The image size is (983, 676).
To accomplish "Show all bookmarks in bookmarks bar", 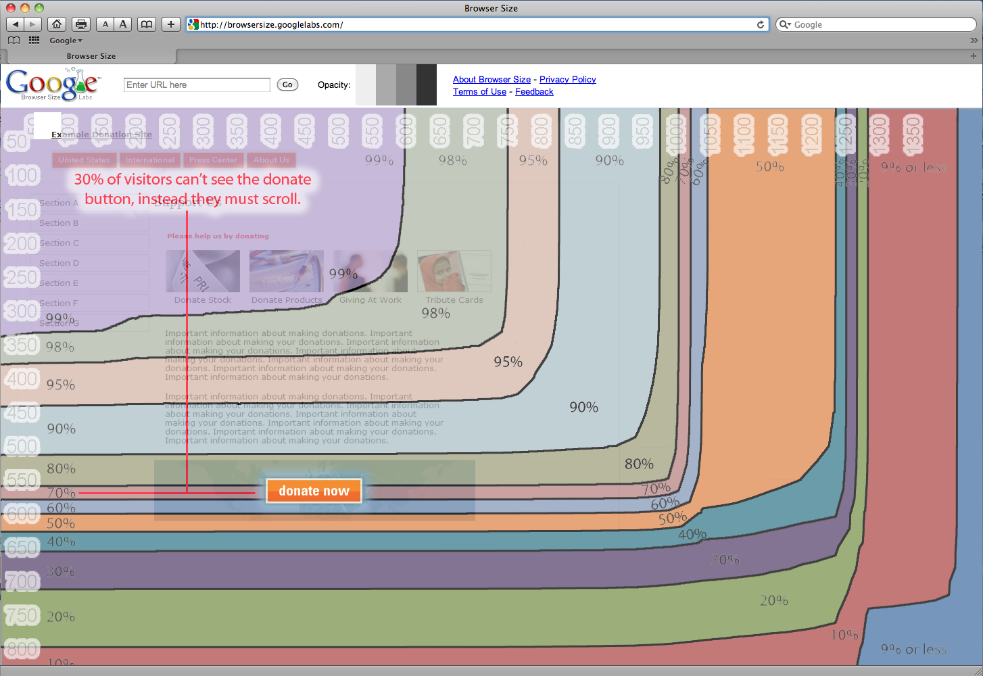I will 14,41.
